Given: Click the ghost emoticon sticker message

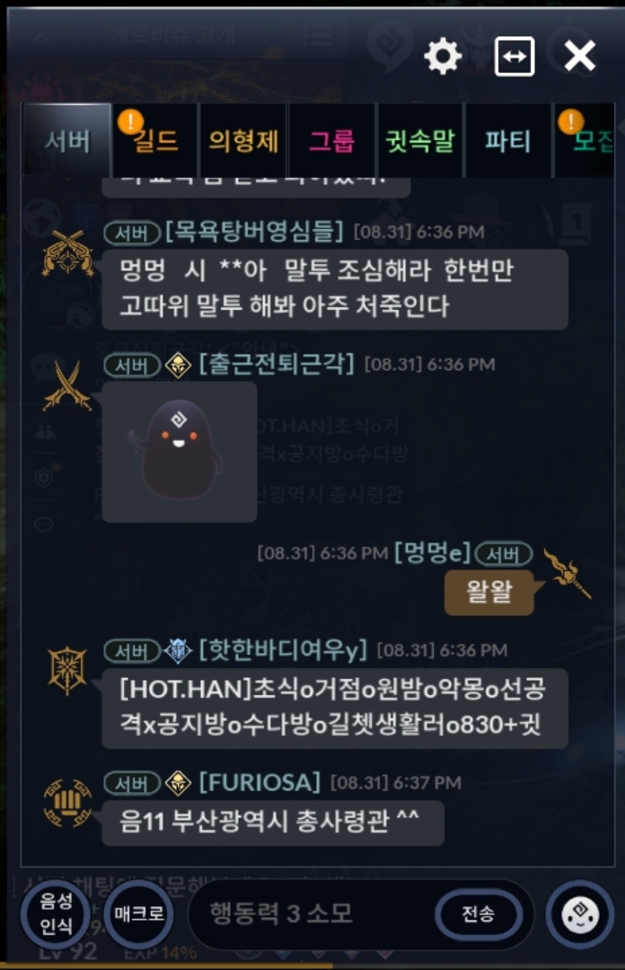Looking at the screenshot, I should (x=180, y=452).
